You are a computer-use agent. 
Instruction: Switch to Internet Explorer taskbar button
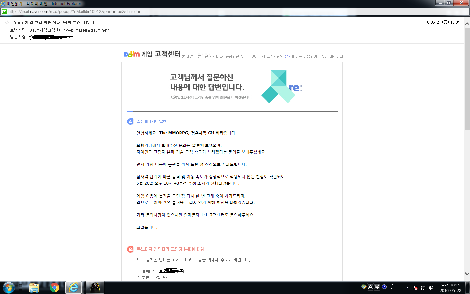[x=74, y=288]
